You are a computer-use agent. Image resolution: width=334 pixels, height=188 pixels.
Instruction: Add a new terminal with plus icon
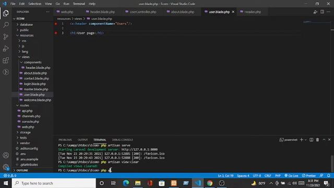click(x=302, y=139)
